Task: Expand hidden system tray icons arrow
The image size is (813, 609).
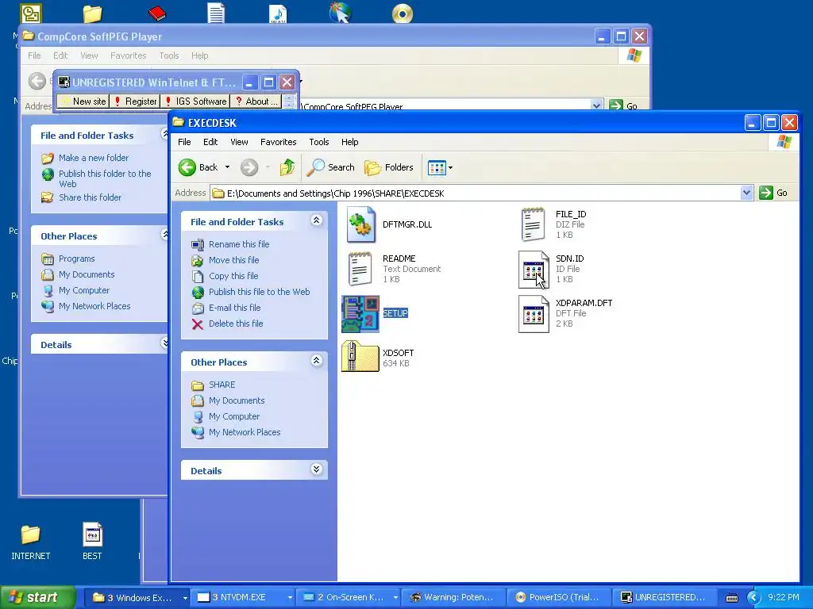Action: tap(753, 598)
